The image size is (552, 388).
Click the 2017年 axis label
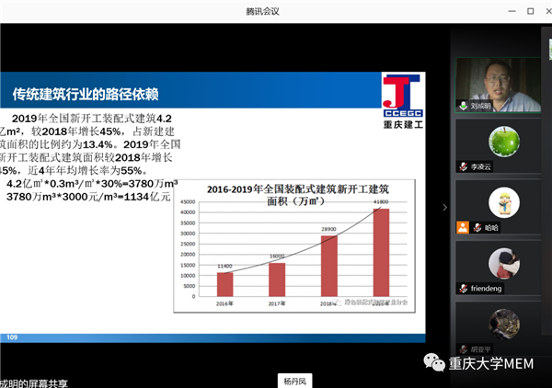[277, 303]
